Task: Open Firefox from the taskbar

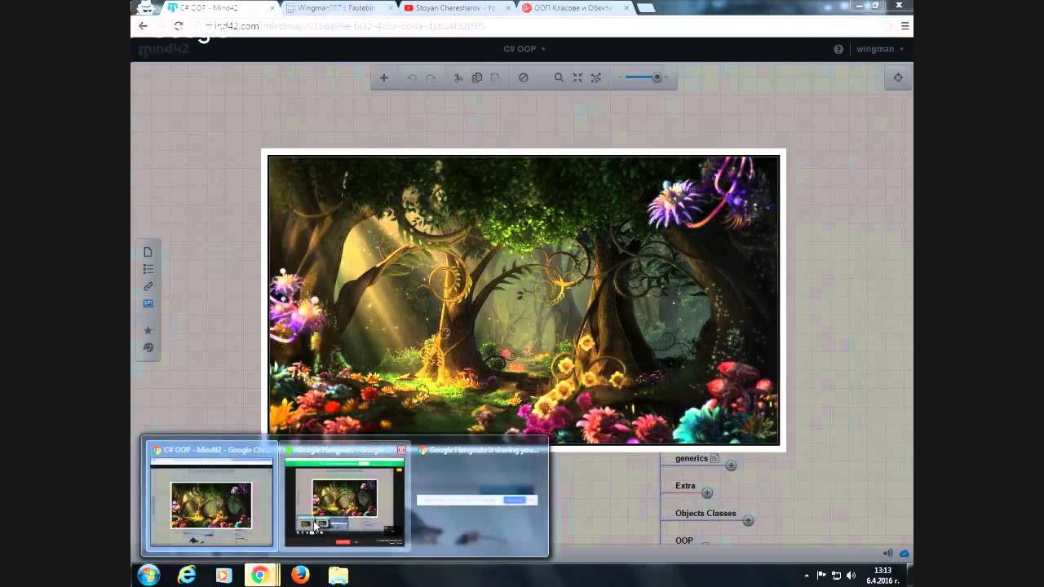Action: click(300, 575)
